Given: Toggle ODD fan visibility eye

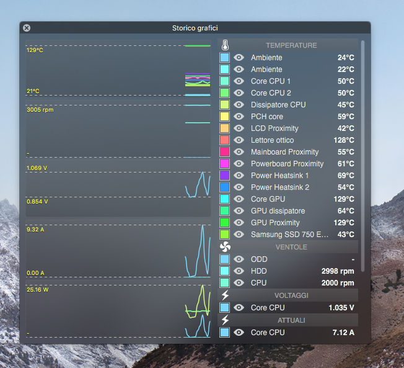Looking at the screenshot, I should (x=239, y=259).
